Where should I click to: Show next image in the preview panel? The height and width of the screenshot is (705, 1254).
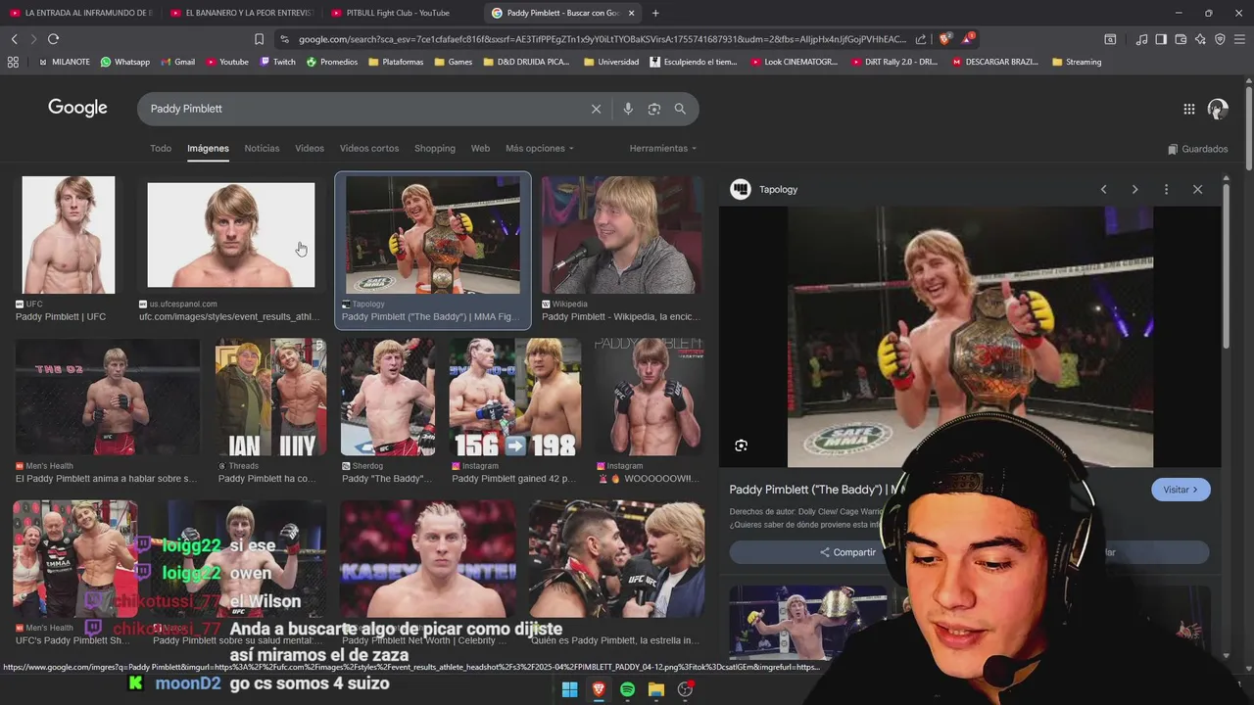click(x=1134, y=189)
